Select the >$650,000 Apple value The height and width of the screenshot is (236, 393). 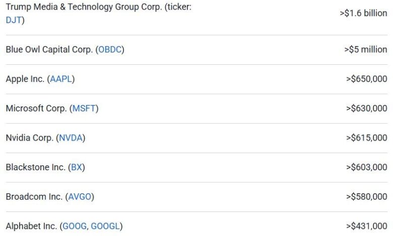[366, 79]
